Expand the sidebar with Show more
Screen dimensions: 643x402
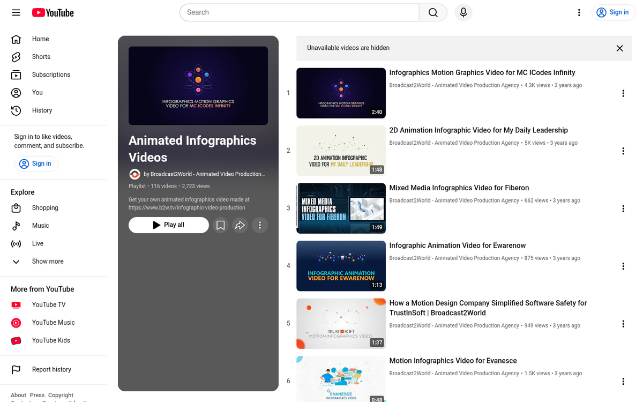coord(47,261)
